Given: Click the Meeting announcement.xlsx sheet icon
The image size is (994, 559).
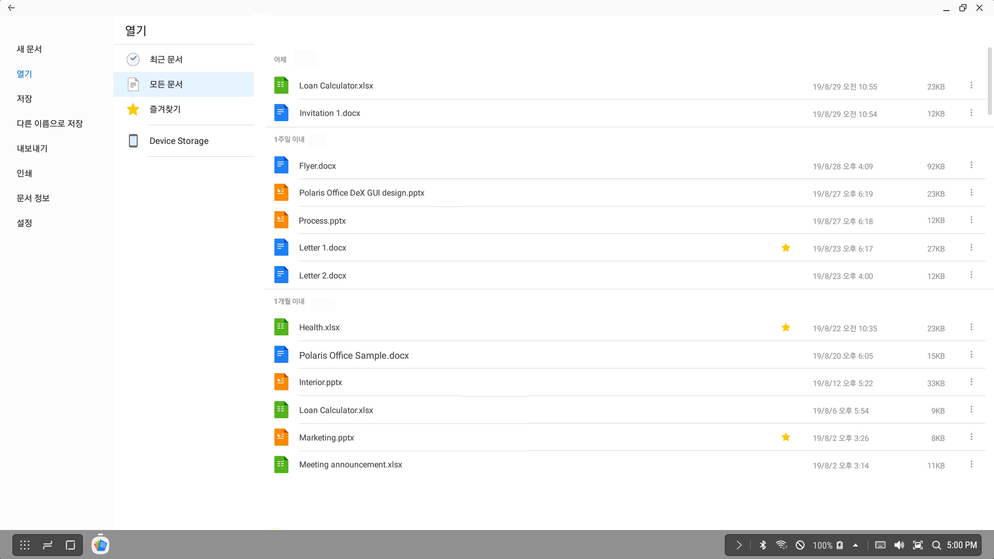Looking at the screenshot, I should tap(281, 464).
